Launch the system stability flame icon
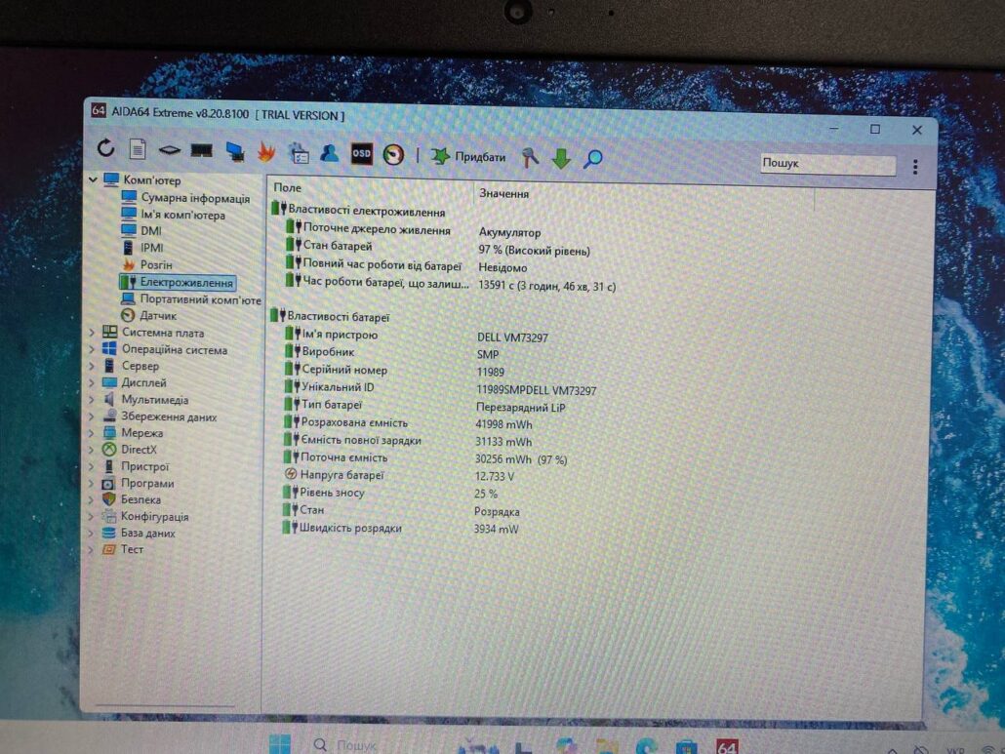The image size is (1005, 754). click(x=266, y=152)
